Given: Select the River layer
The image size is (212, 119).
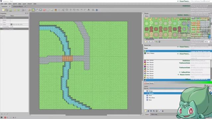Looking at the screenshot, I should click(x=150, y=96).
